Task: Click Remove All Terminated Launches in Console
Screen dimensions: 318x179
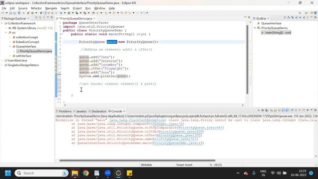Action: [266, 110]
